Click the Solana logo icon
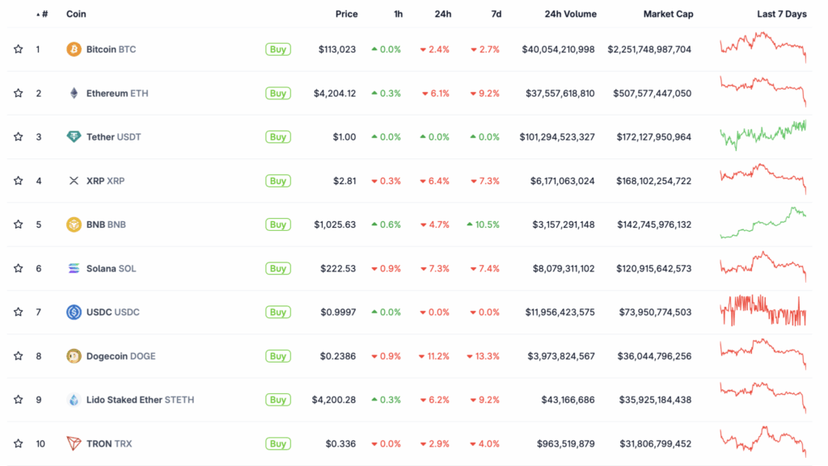 (x=74, y=268)
